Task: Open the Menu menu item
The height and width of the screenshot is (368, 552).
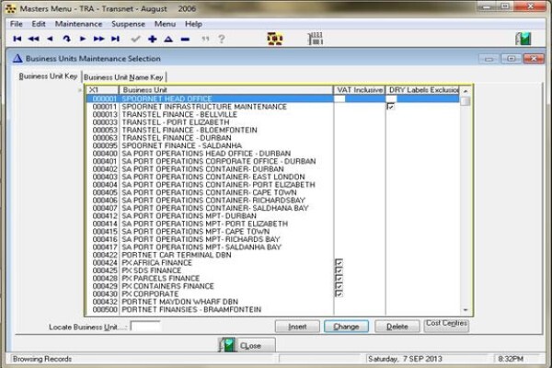Action: (x=165, y=24)
